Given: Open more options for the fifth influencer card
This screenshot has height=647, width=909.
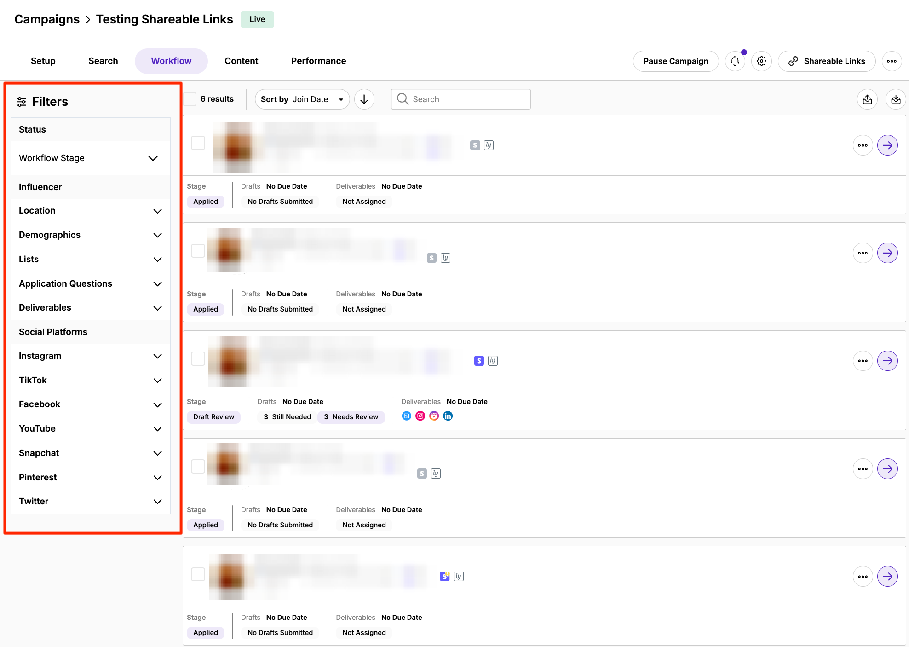Looking at the screenshot, I should (863, 577).
